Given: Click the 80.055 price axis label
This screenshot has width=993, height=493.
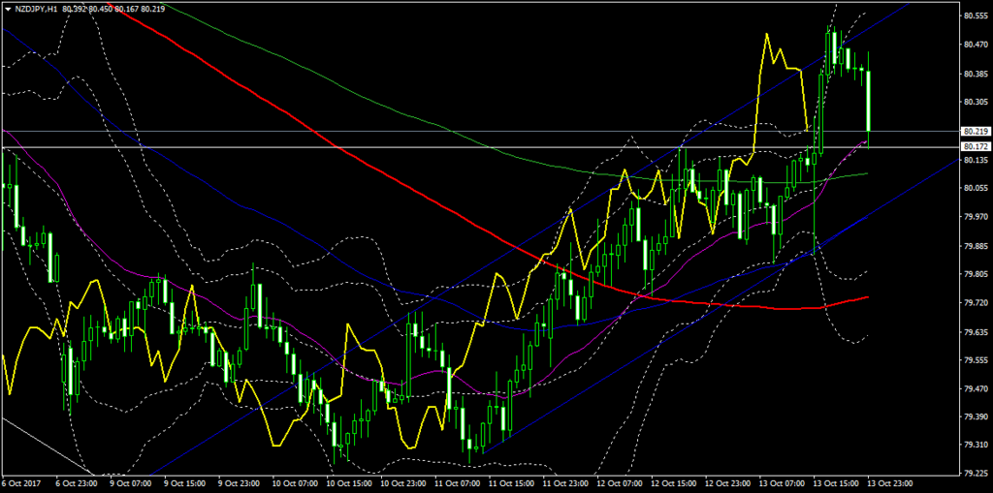Looking at the screenshot, I should tap(976, 189).
